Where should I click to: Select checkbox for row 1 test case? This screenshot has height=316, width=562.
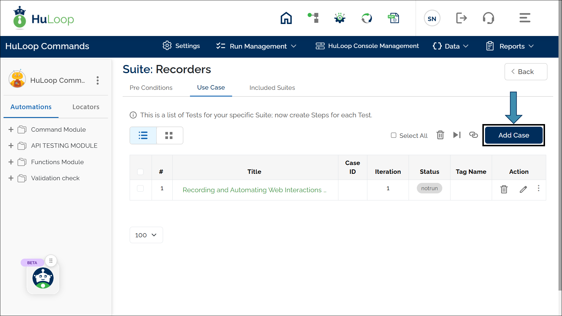[x=140, y=188]
